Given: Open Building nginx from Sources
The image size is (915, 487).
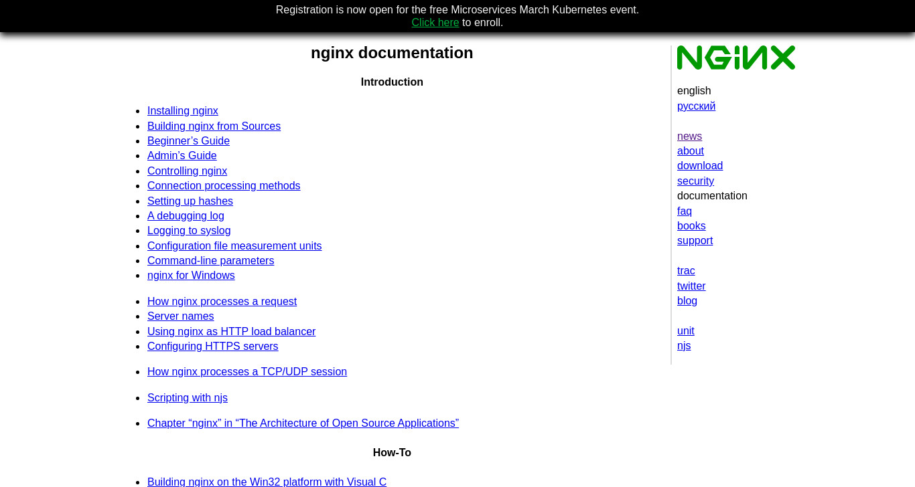Looking at the screenshot, I should coord(214,126).
